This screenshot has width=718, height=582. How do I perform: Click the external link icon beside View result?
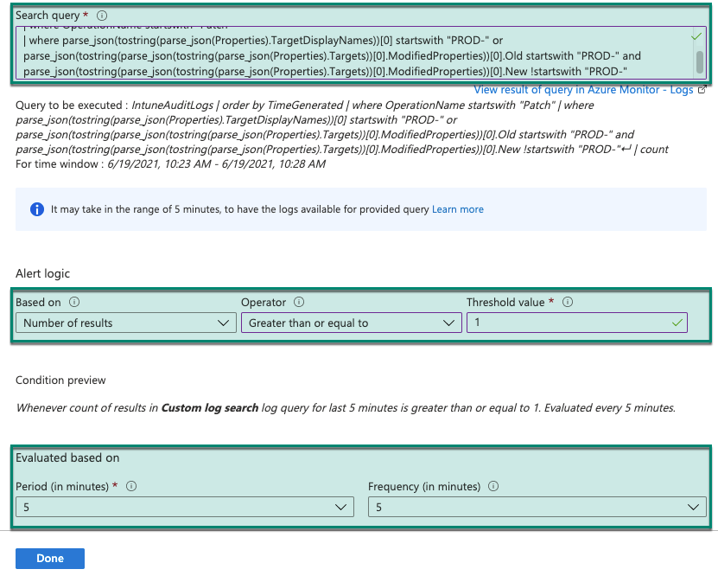(702, 90)
